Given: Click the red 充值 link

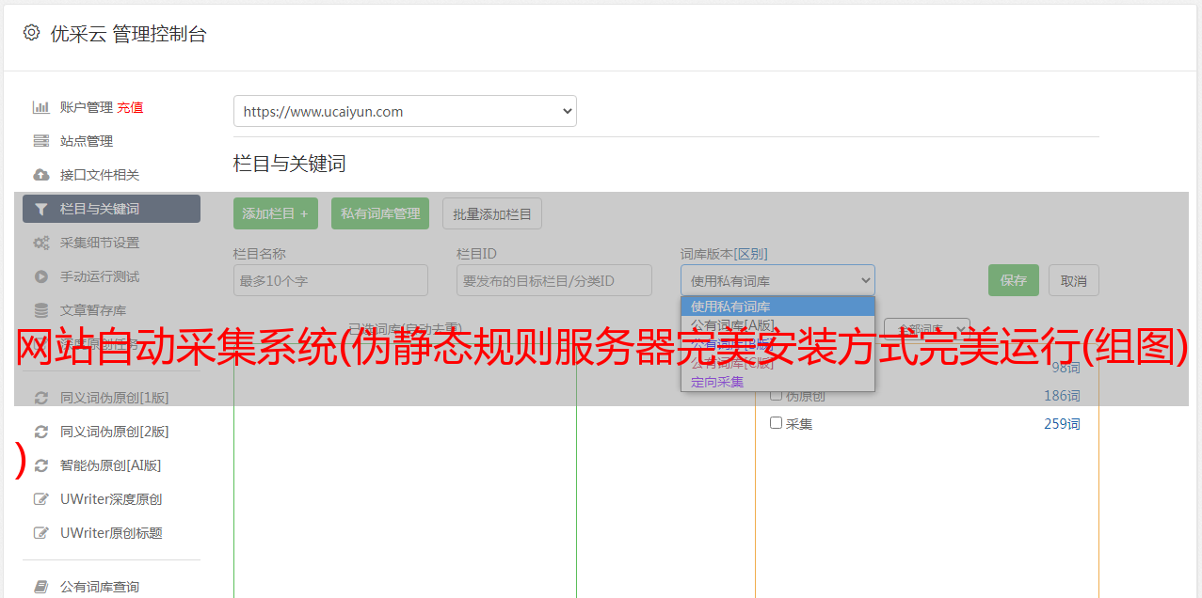Looking at the screenshot, I should point(130,107).
